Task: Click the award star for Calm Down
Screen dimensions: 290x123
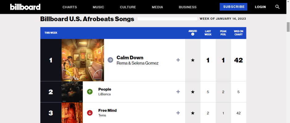Action: pos(193,60)
